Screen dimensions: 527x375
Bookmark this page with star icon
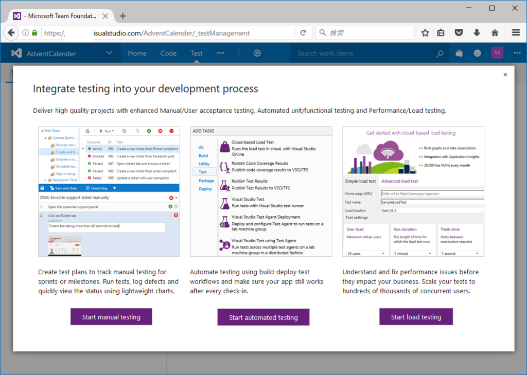[425, 32]
